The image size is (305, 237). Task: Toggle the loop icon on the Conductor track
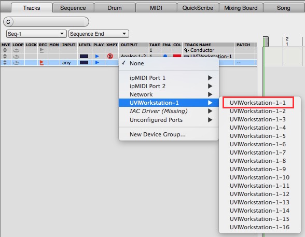[17, 50]
